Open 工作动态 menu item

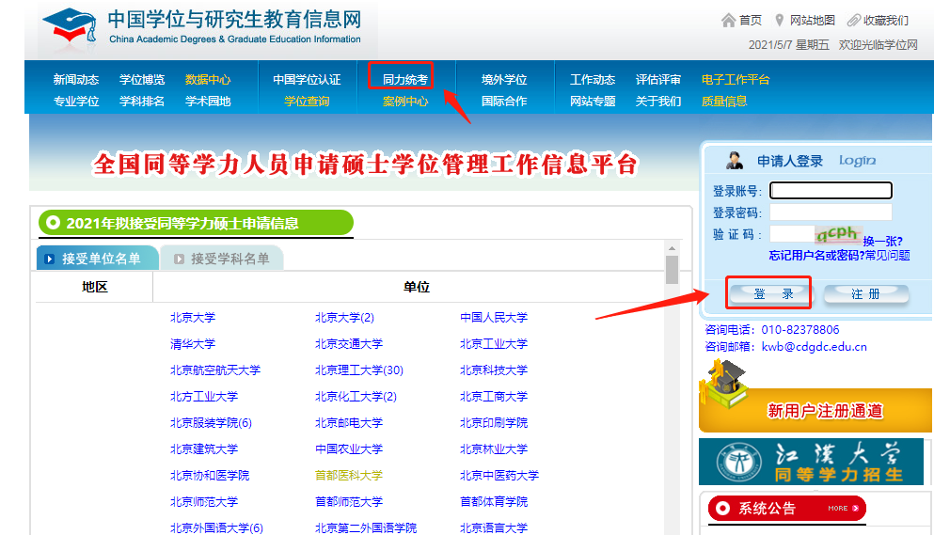592,80
